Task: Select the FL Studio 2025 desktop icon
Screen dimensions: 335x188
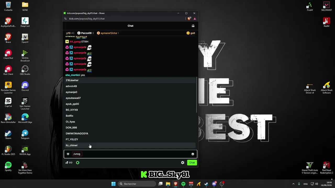Action: click(8, 151)
